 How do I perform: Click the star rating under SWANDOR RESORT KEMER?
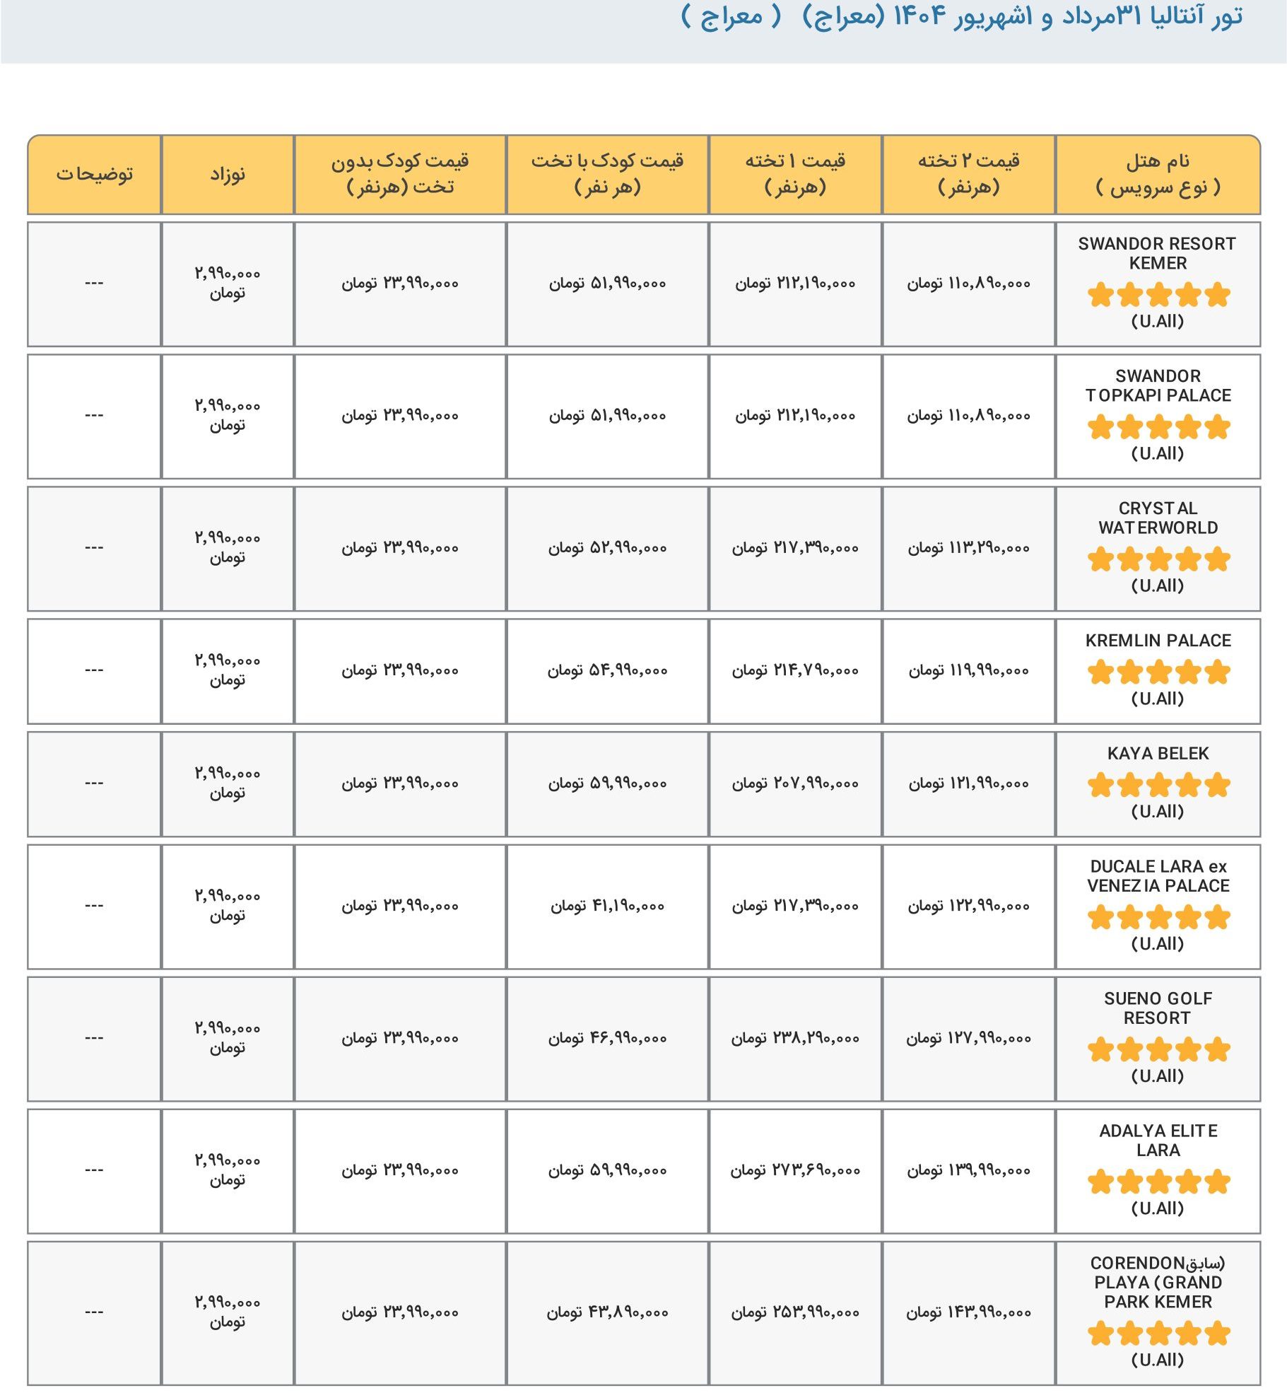tap(1158, 294)
